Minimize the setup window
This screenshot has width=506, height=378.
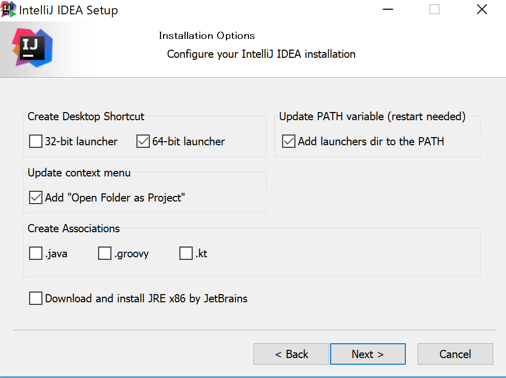[387, 9]
